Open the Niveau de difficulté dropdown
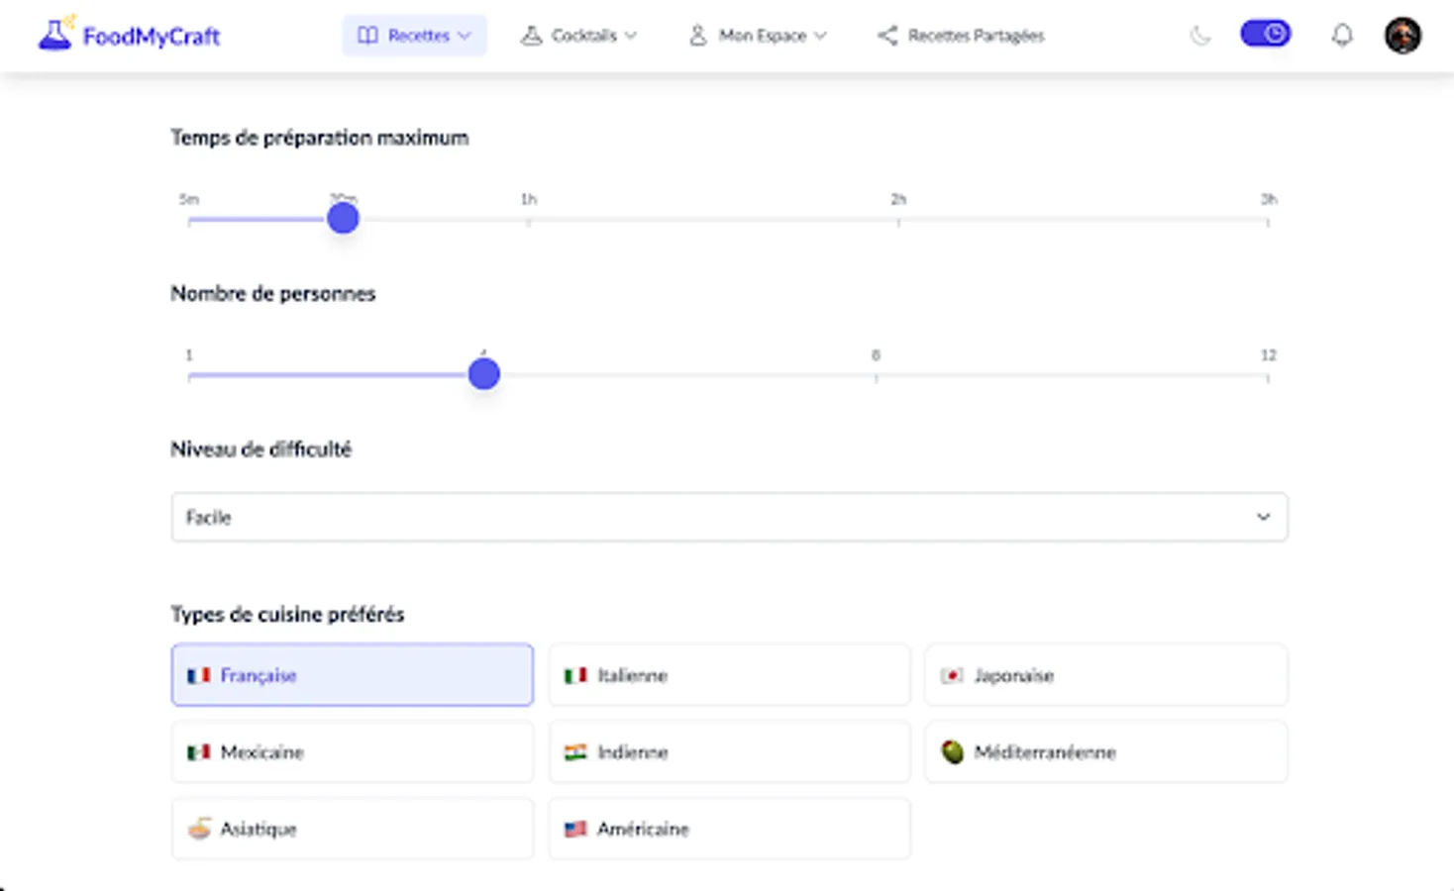1454x891 pixels. tap(729, 517)
